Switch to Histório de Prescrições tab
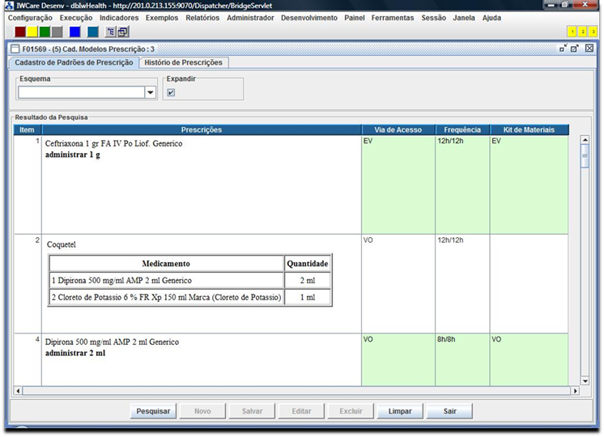This screenshot has height=437, width=604. pos(183,62)
